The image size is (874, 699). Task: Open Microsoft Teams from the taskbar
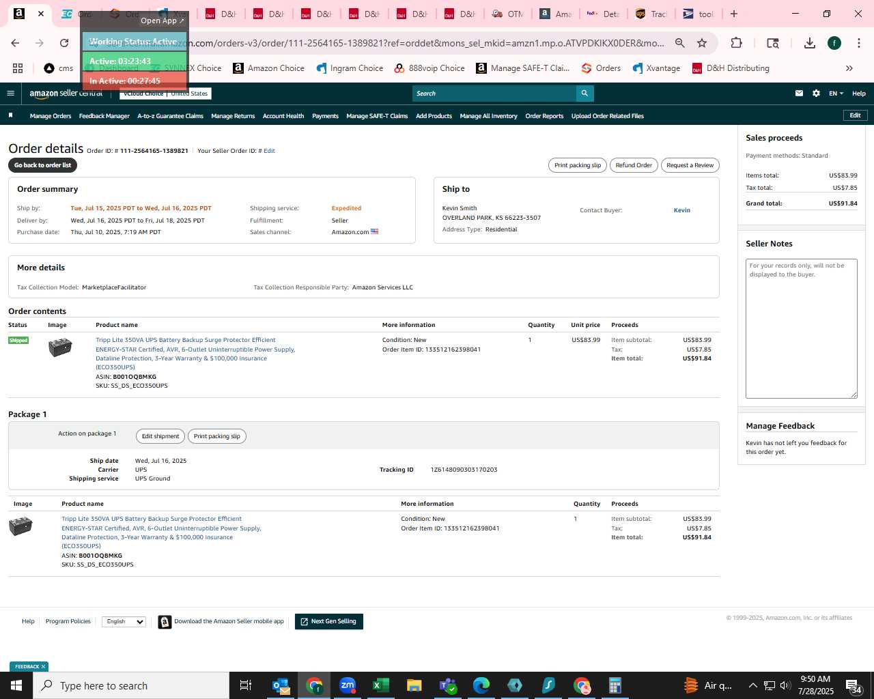click(448, 685)
